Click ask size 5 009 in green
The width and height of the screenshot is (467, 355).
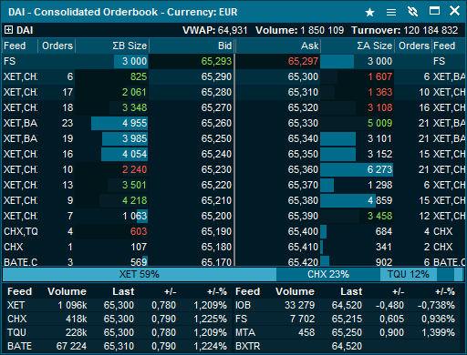[380, 123]
